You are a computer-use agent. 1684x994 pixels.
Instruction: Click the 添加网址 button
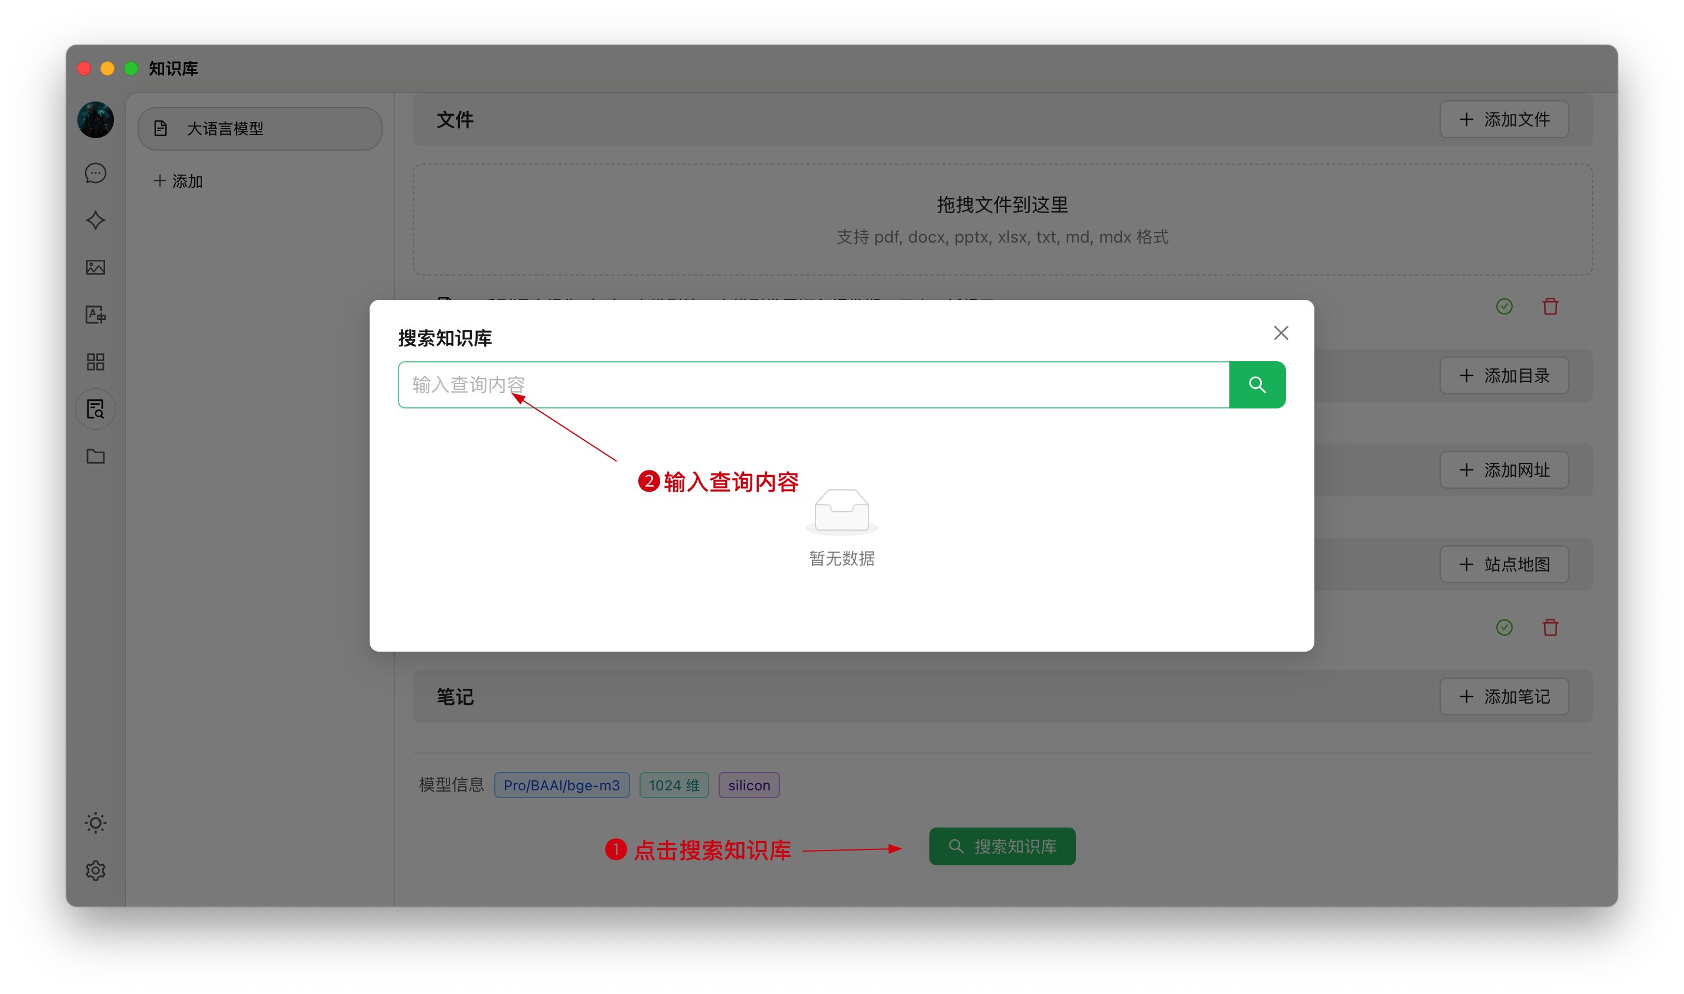(x=1503, y=469)
